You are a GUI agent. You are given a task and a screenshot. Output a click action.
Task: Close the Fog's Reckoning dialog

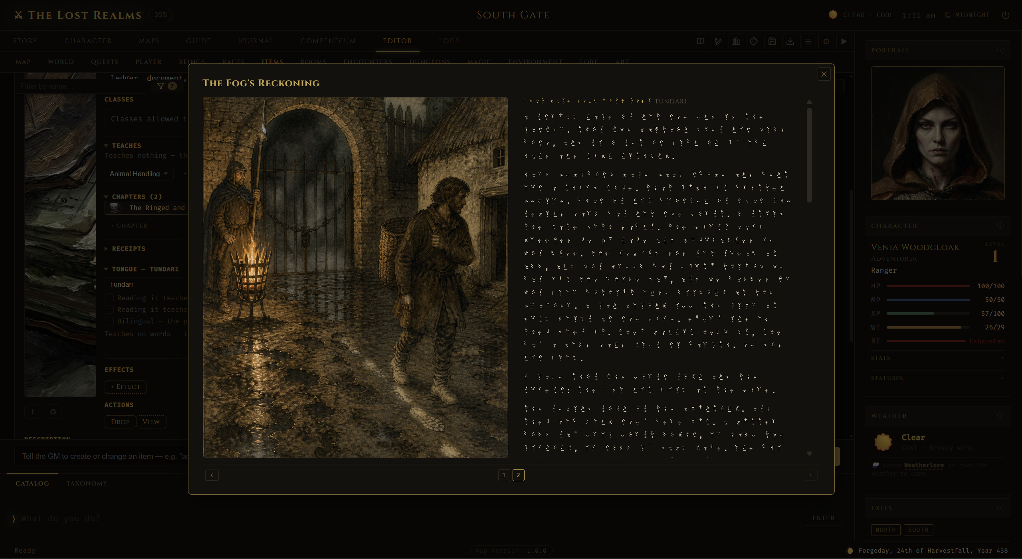click(824, 74)
